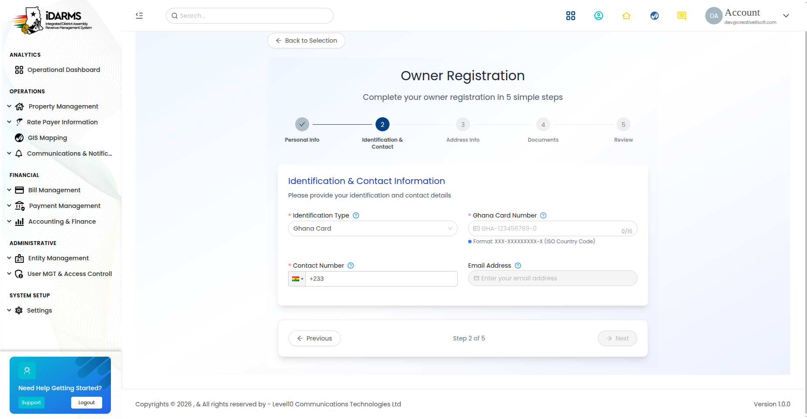Show help for Identification Type field
This screenshot has height=419, width=807.
356,215
